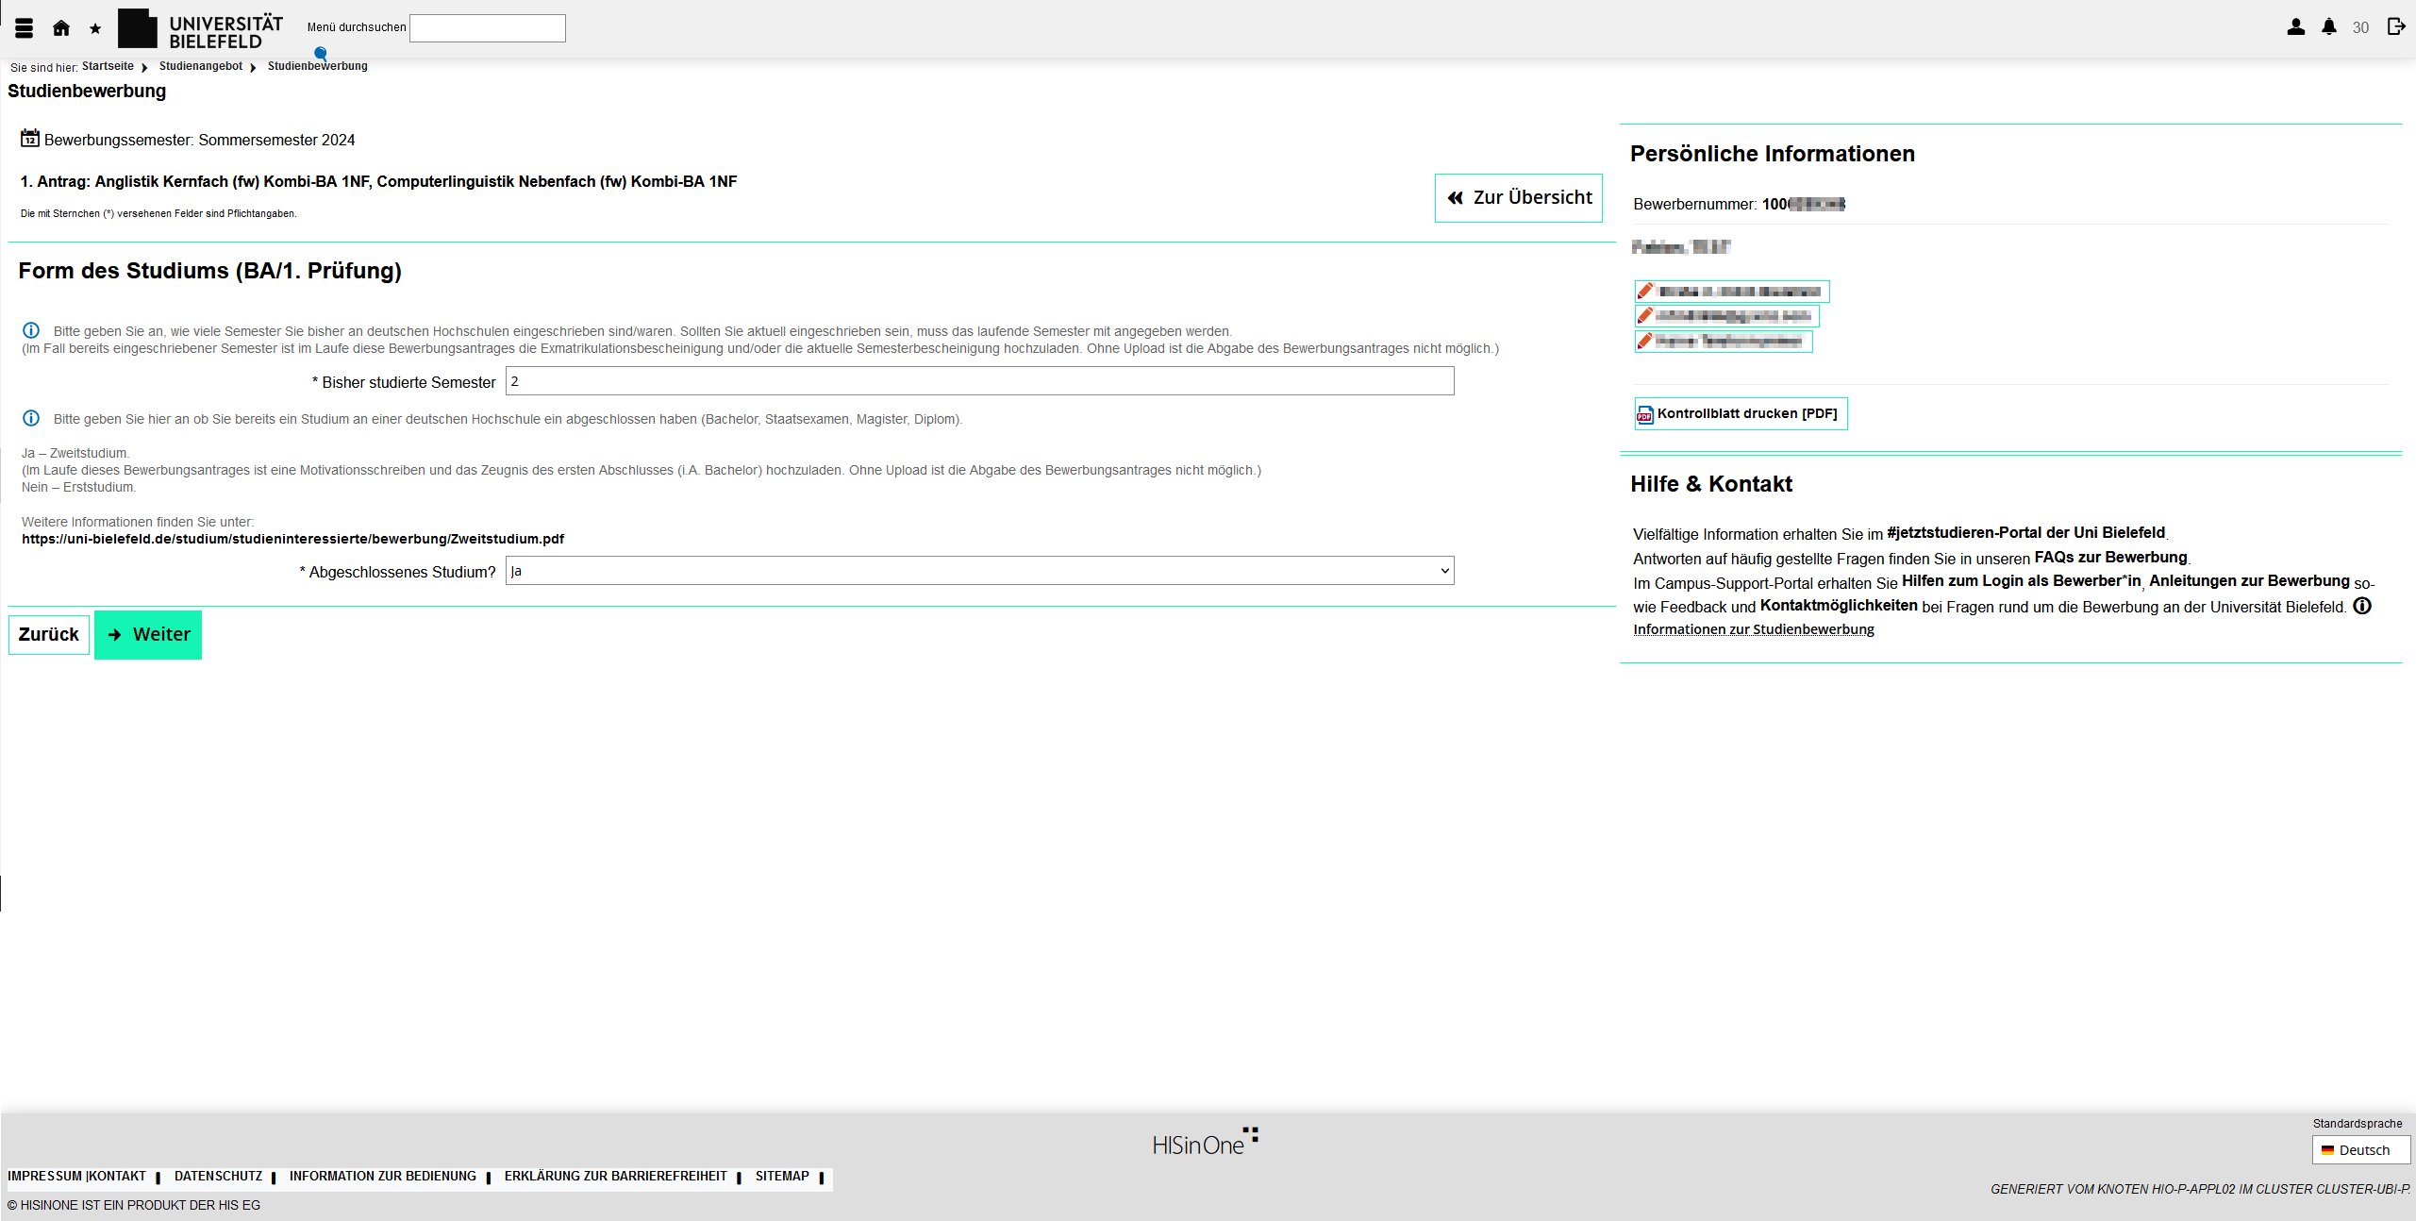Screen dimensions: 2416x1221
Task: Click the calendar icon beside Bewerbungssemester
Action: 30,139
